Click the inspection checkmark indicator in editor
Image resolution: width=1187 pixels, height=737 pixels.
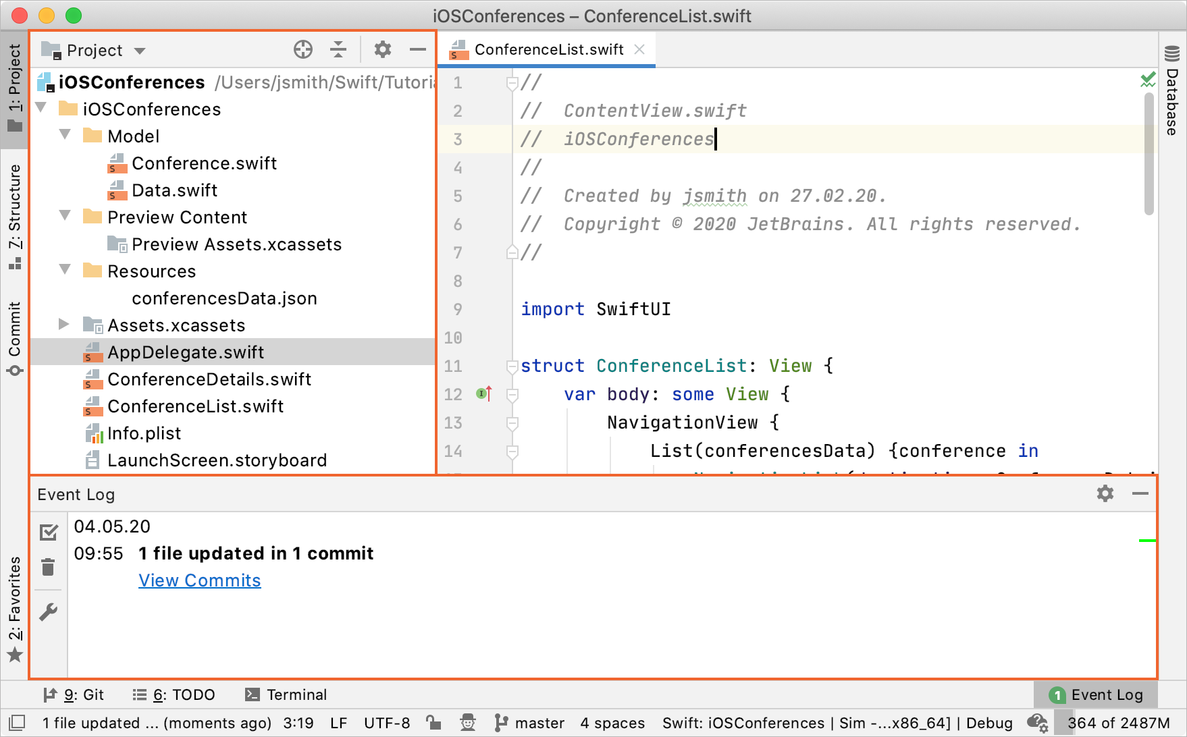[x=1147, y=80]
